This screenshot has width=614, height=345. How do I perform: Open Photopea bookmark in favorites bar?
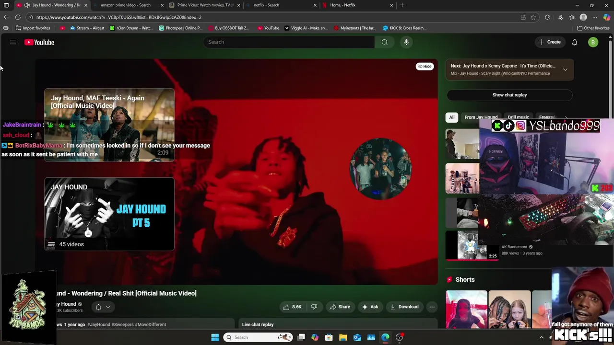[181, 28]
